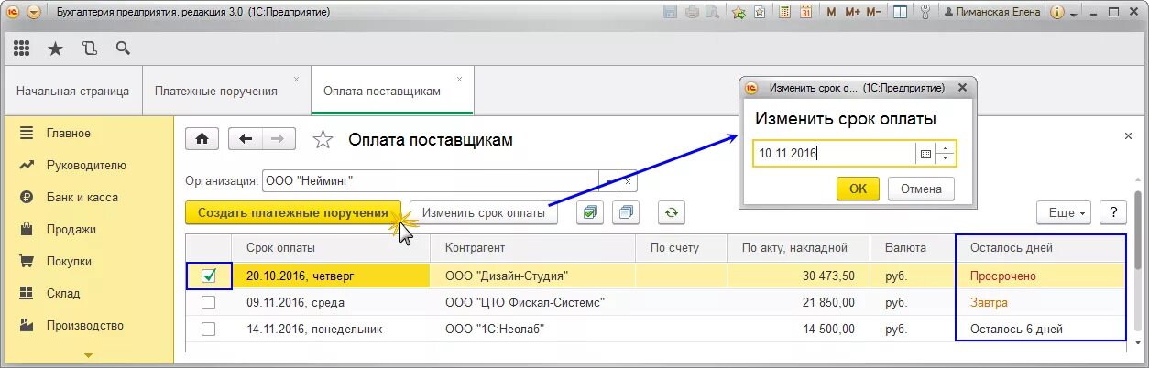Screen dimensions: 1149x368
Task: Uncheck the row for ООО "Дизайн-Студия"
Action: click(x=209, y=275)
